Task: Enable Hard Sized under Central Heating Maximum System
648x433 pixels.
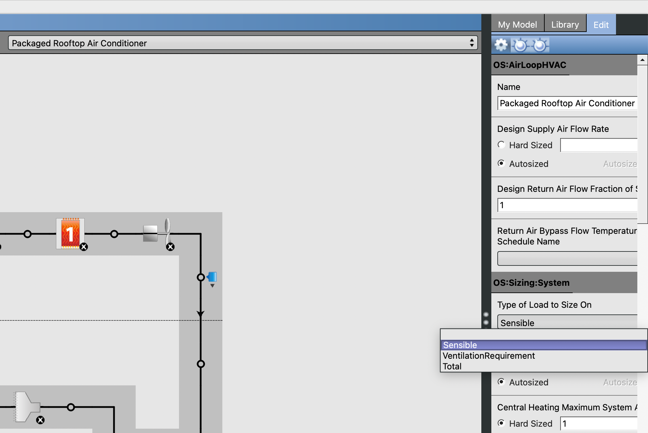Action: (x=501, y=423)
